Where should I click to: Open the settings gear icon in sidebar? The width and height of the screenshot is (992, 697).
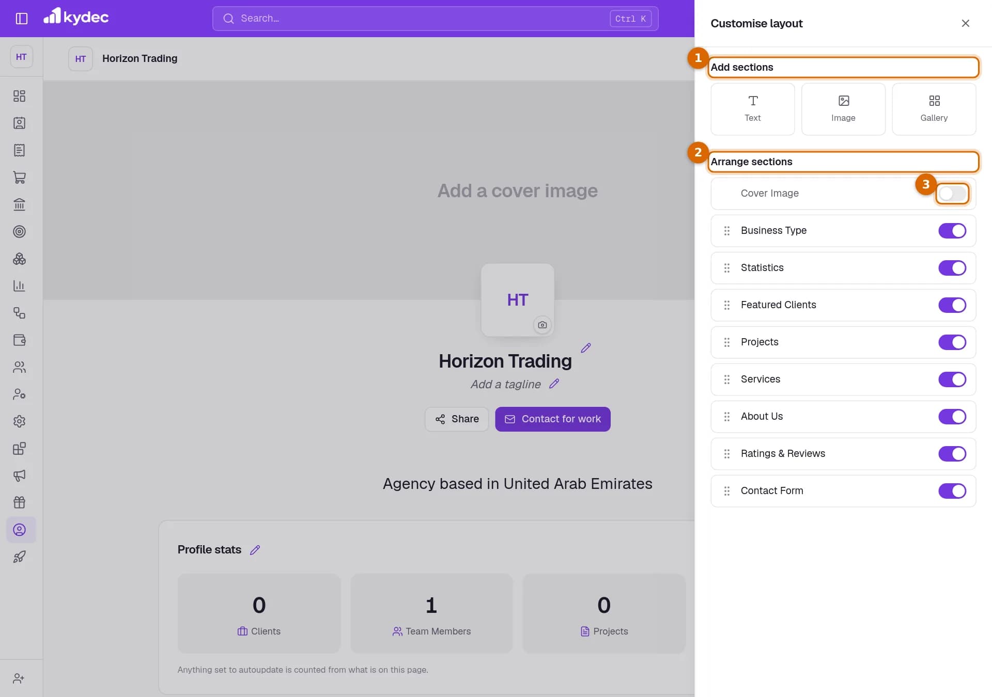click(19, 421)
